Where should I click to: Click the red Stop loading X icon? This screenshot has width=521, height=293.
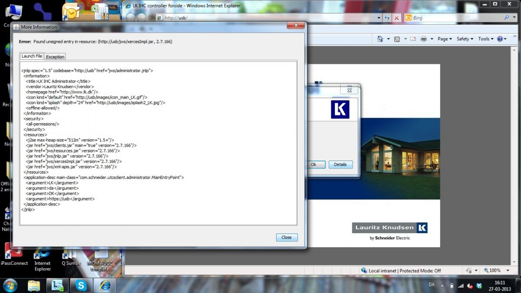pos(396,18)
